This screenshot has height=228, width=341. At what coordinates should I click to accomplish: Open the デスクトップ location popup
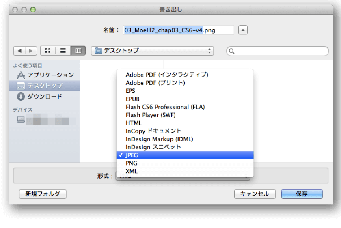coord(152,51)
